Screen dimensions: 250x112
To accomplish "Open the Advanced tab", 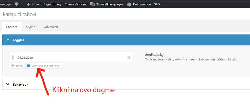I will tap(51, 27).
